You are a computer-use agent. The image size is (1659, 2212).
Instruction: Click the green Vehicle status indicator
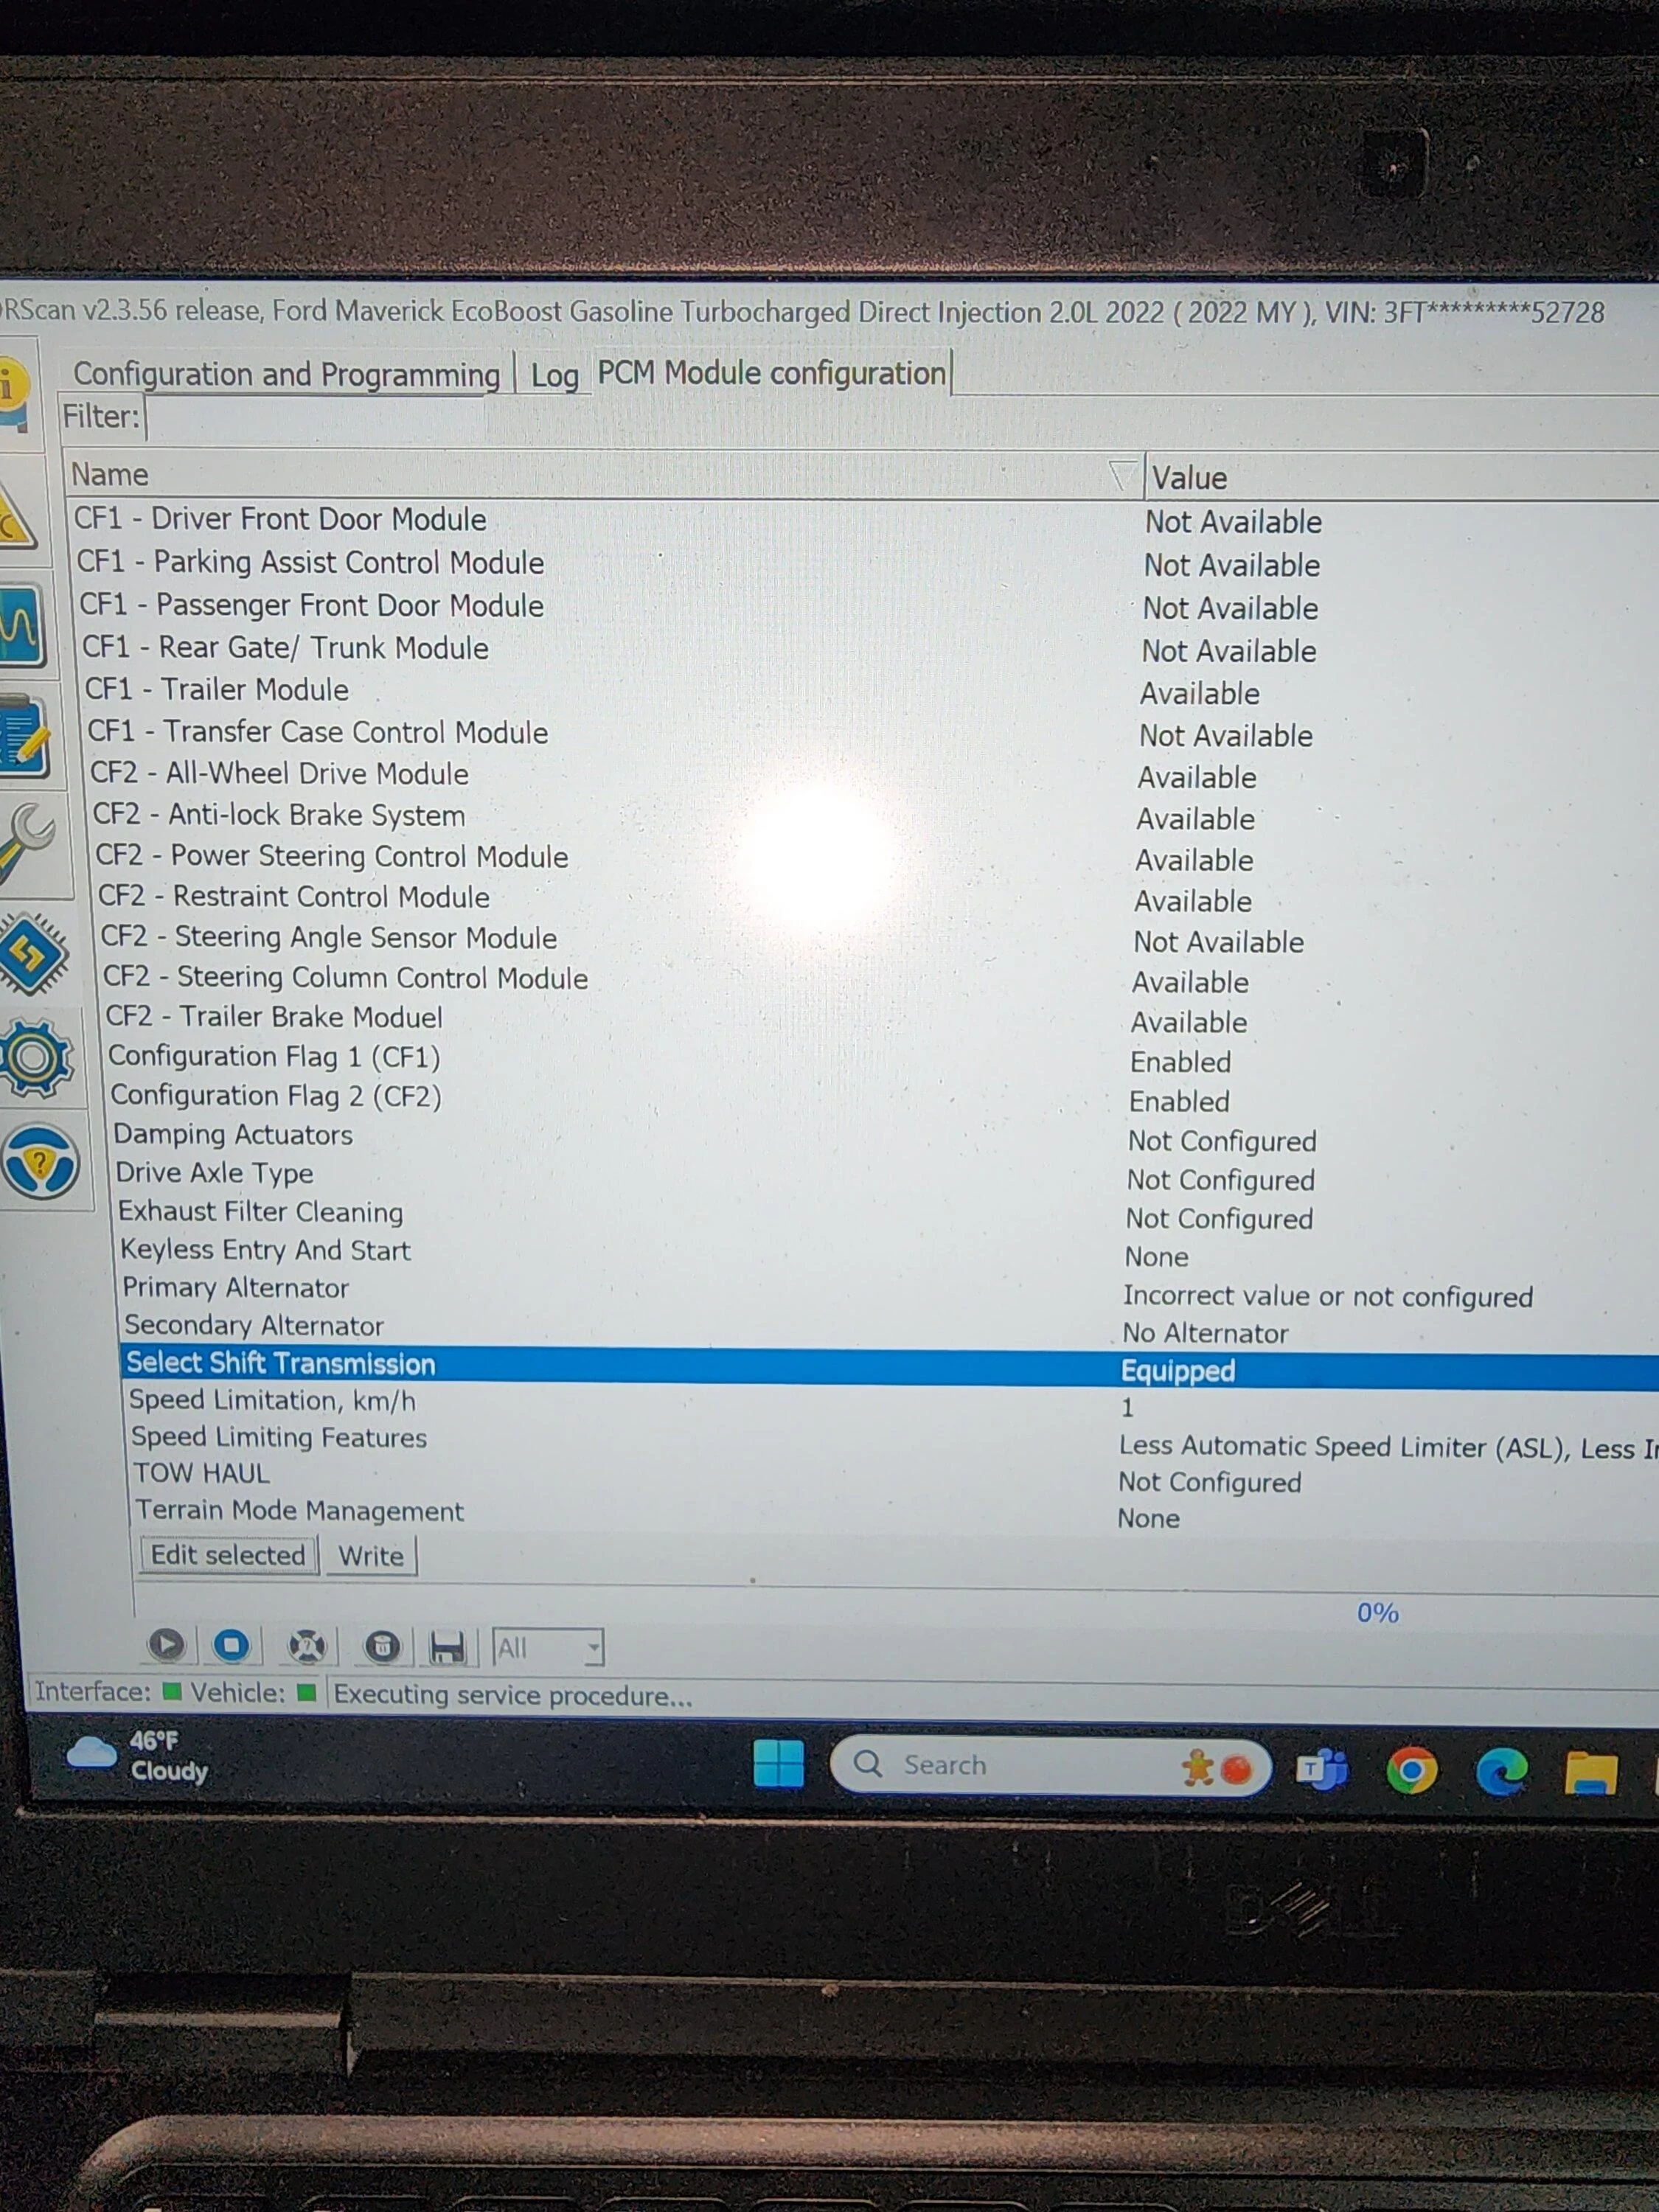point(307,1693)
